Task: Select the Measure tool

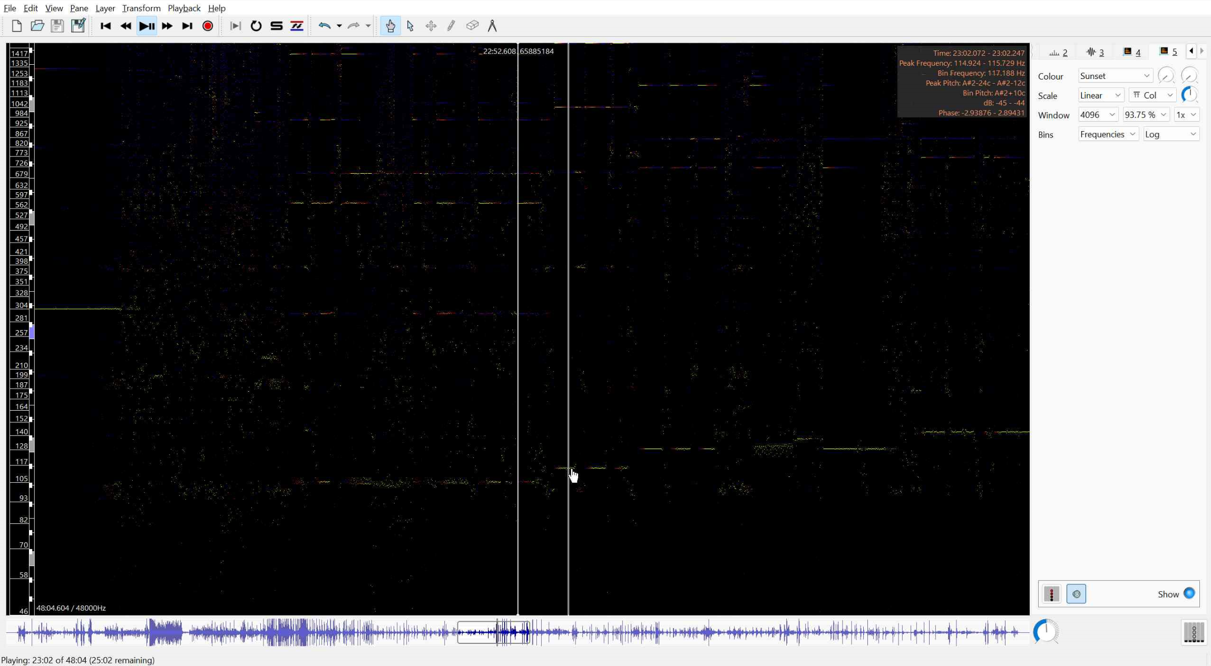Action: [492, 25]
